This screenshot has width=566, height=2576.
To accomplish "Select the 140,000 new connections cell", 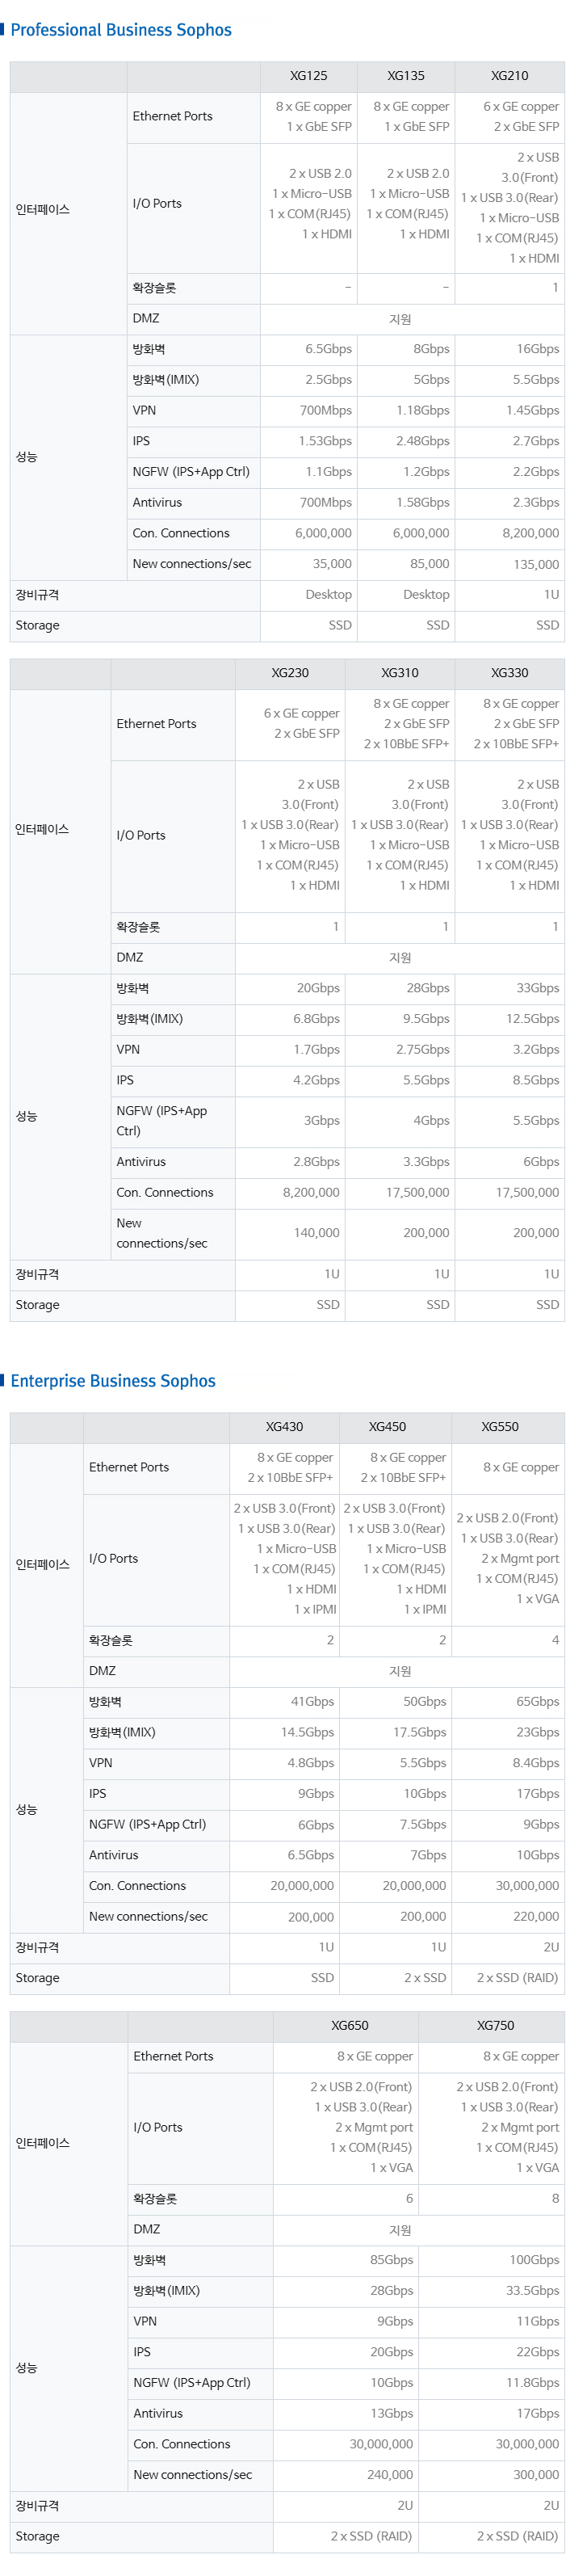I will click(x=317, y=1233).
